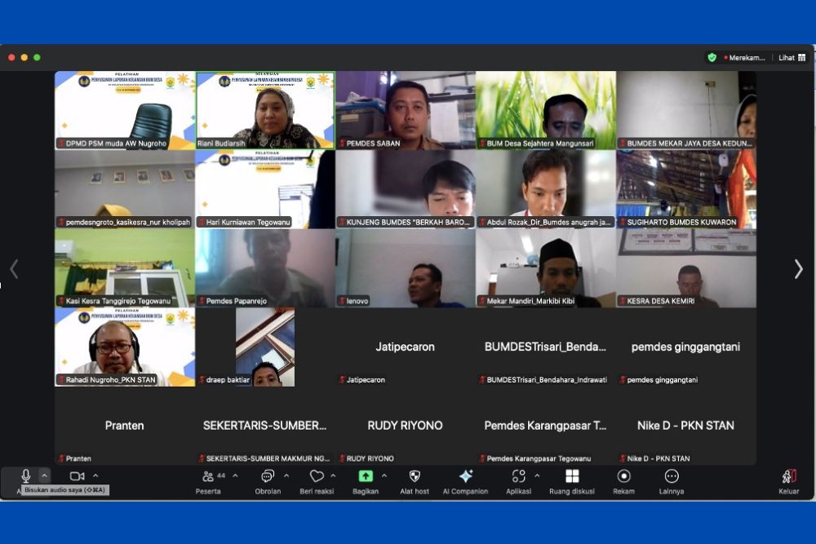Screen dimensions: 816x544
Task: Open Alat host shield tools
Action: point(415,476)
